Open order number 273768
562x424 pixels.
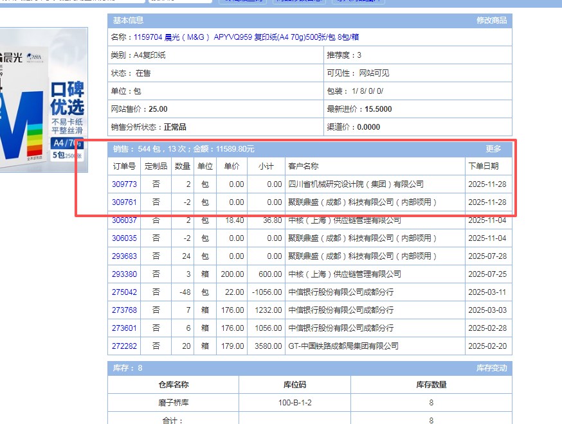point(124,310)
